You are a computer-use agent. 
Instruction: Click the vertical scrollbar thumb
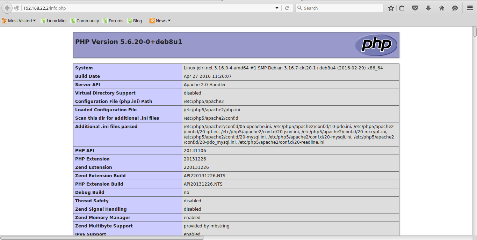click(x=475, y=31)
